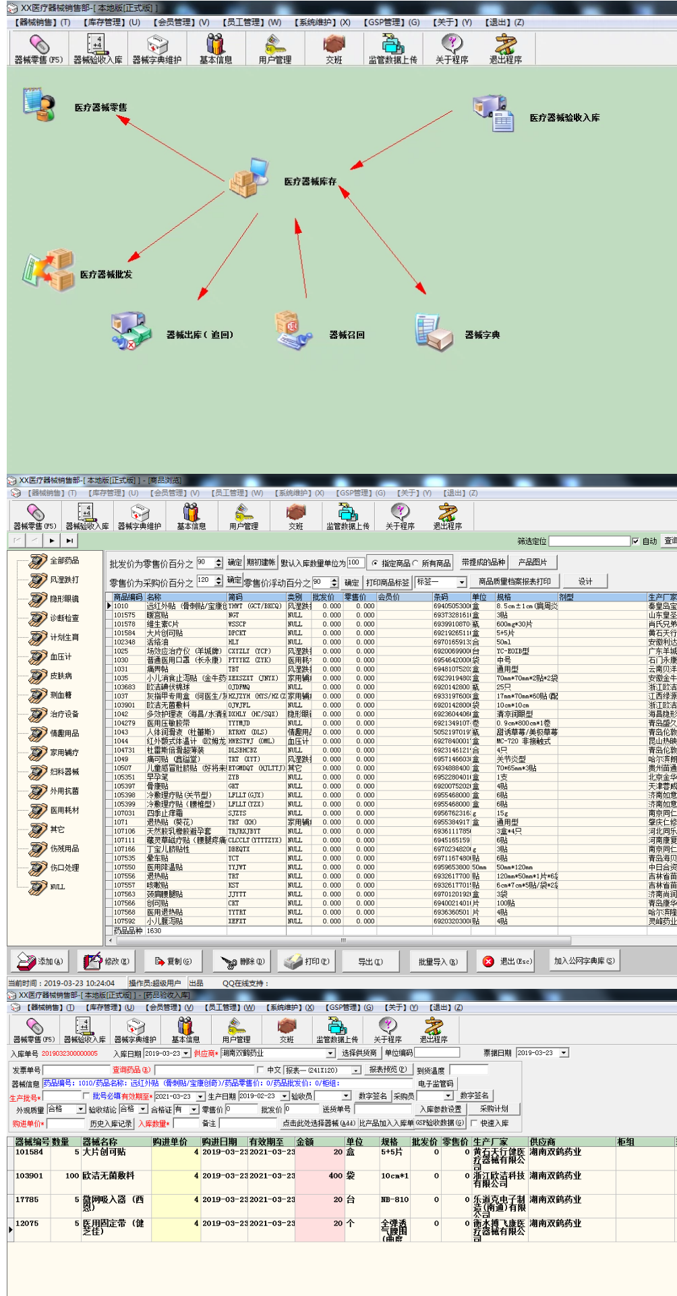The width and height of the screenshot is (677, 1296).
Task: Click the 筛选定位 search input field
Action: (x=589, y=541)
